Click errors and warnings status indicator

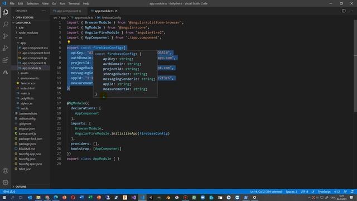[9, 192]
